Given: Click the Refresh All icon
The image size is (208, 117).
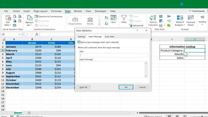Looking at the screenshot, I should [30, 18].
